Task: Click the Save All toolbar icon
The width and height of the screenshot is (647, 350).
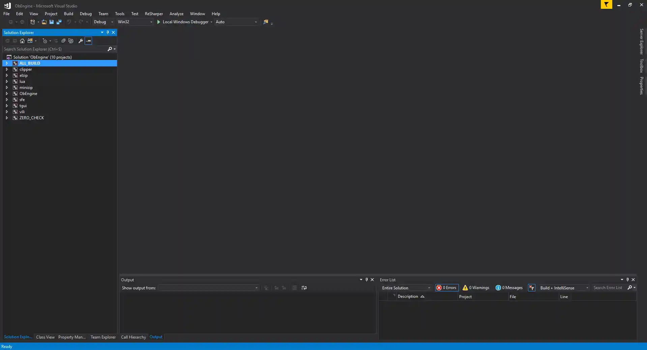Action: click(59, 22)
